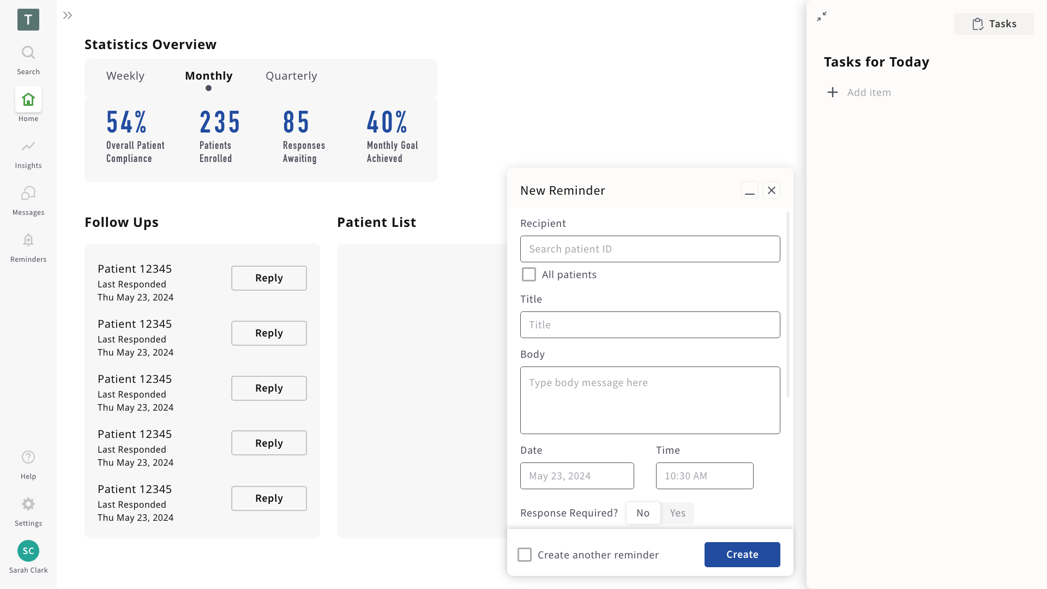Image resolution: width=1047 pixels, height=589 pixels.
Task: Focus the Search patient ID field
Action: coord(650,249)
